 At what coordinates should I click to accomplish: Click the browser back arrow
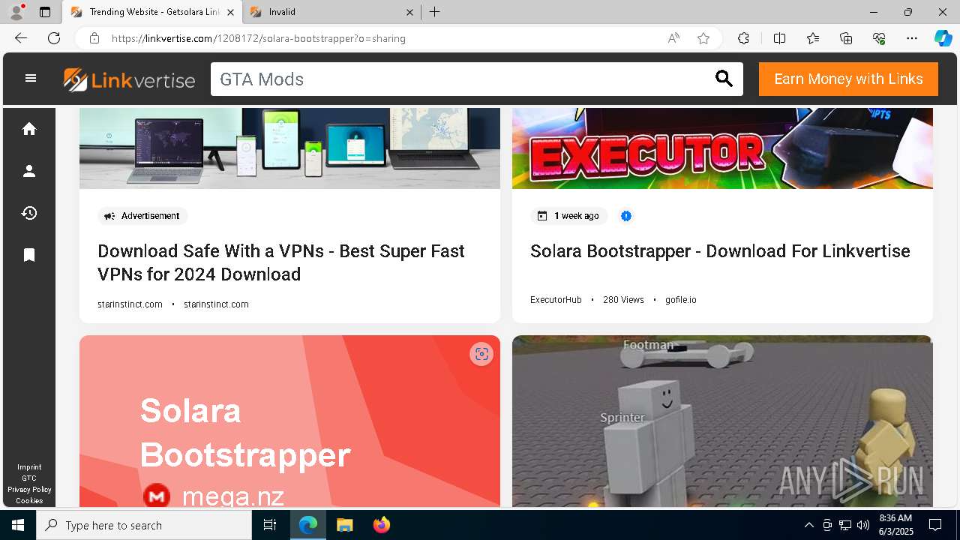point(21,38)
